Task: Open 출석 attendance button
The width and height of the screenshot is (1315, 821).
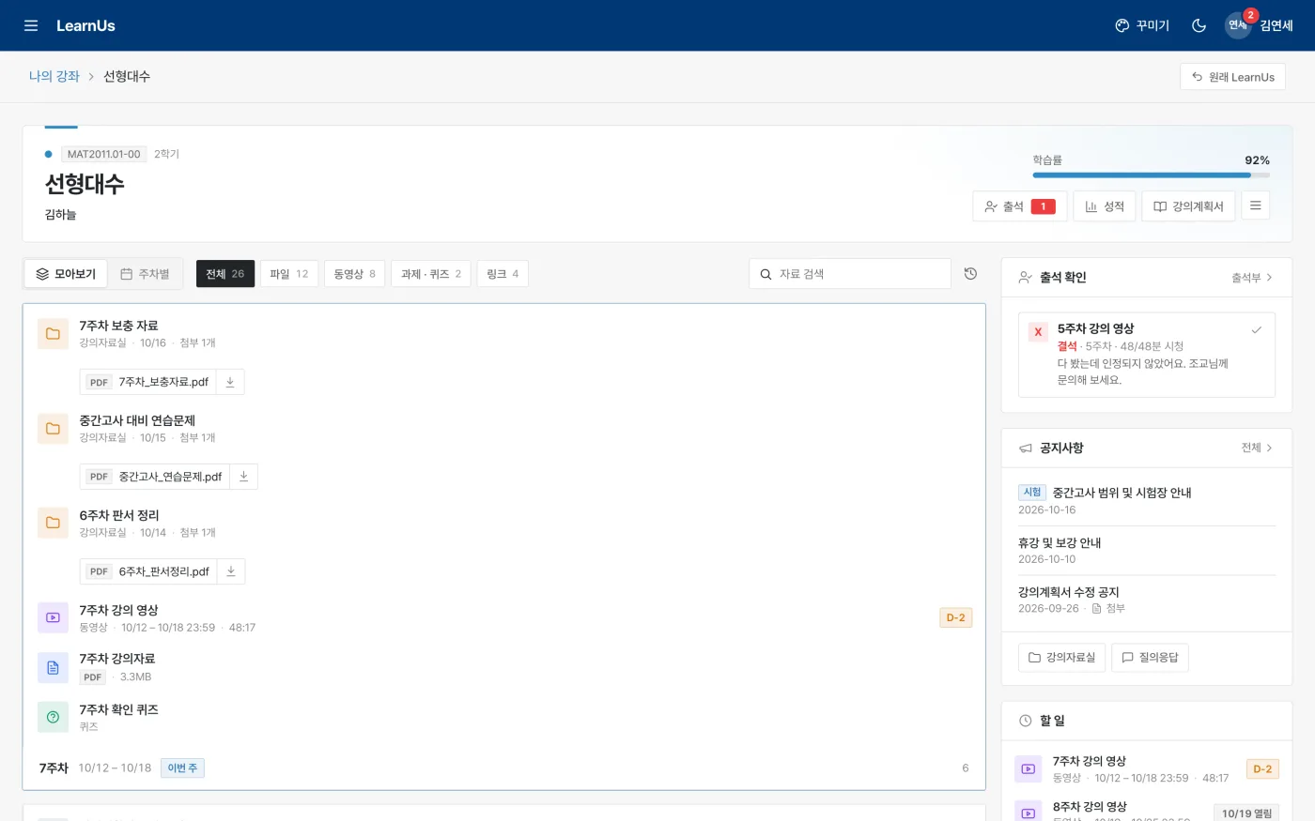Action: click(x=1019, y=206)
